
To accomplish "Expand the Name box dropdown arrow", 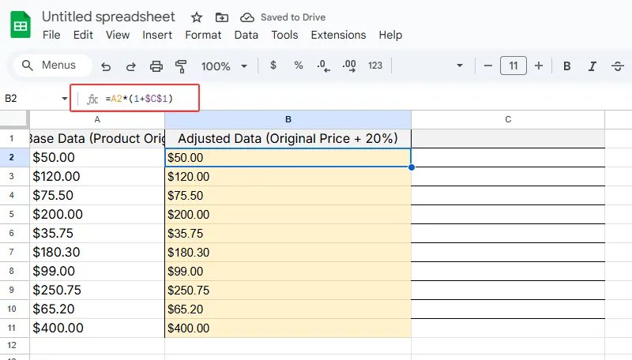I will click(65, 99).
